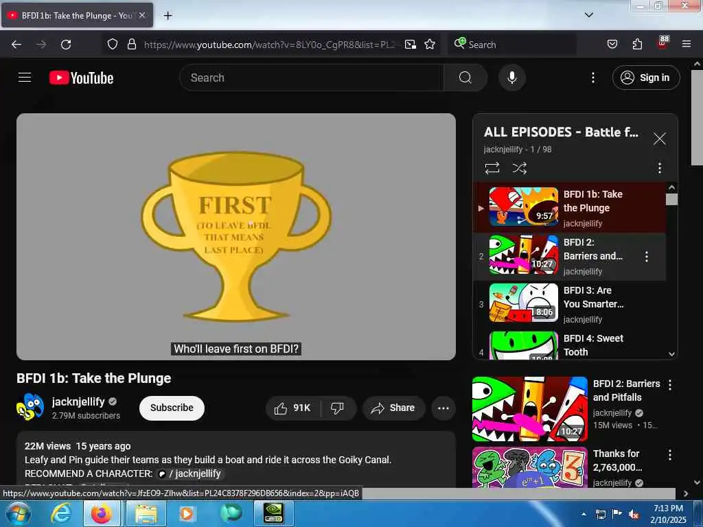Click the site security padlock icon
This screenshot has height=527, width=703.
[131, 44]
